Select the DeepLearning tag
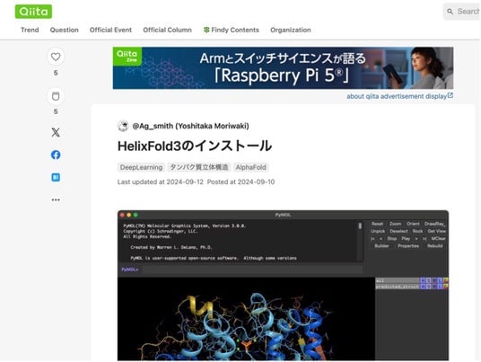Image resolution: width=481 pixels, height=362 pixels. (x=141, y=167)
